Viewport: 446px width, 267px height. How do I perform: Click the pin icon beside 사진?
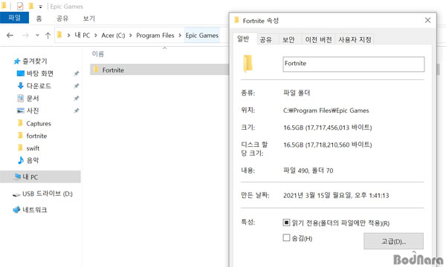coord(77,111)
